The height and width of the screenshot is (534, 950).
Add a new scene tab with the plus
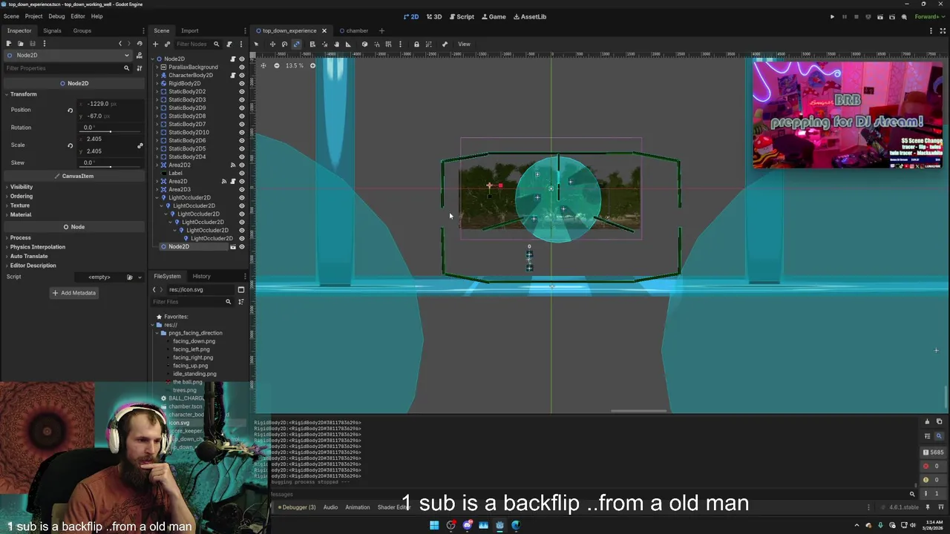(381, 30)
